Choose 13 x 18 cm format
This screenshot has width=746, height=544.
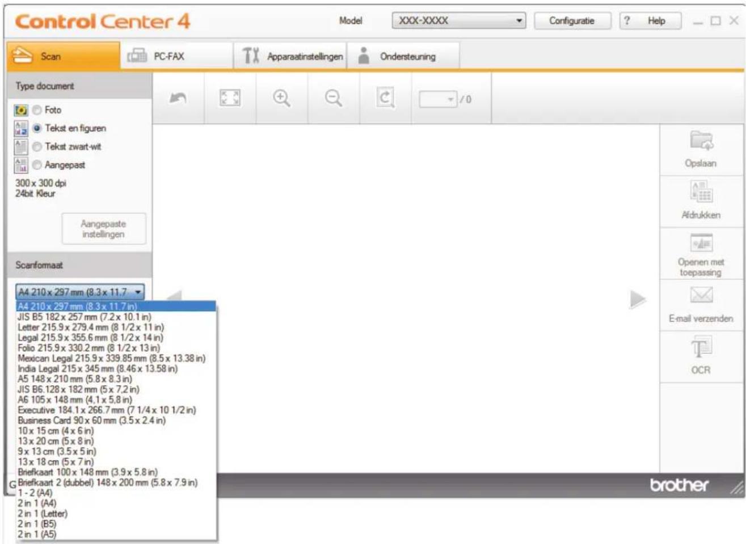click(116, 462)
